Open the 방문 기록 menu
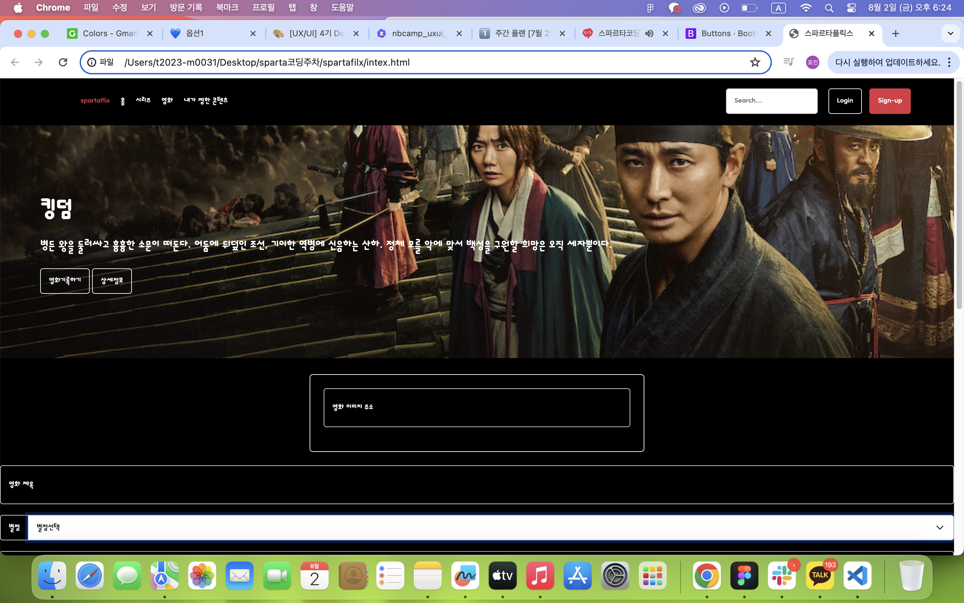 (186, 8)
